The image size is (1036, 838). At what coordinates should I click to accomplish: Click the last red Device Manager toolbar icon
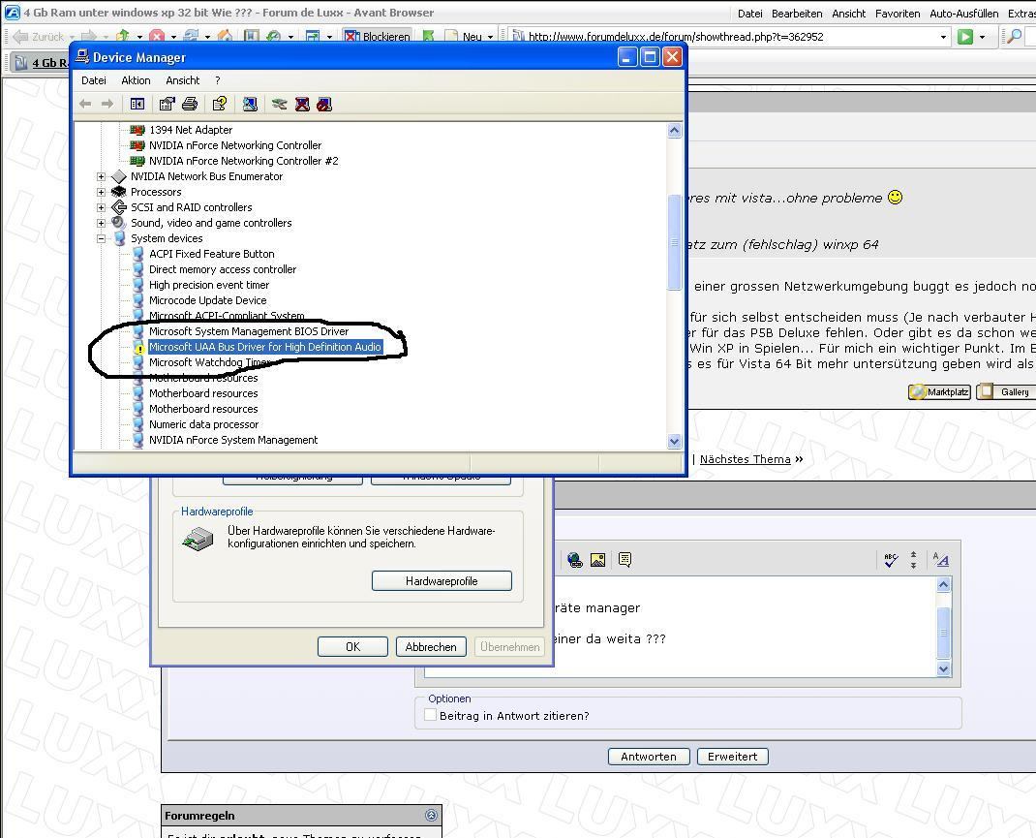(324, 104)
